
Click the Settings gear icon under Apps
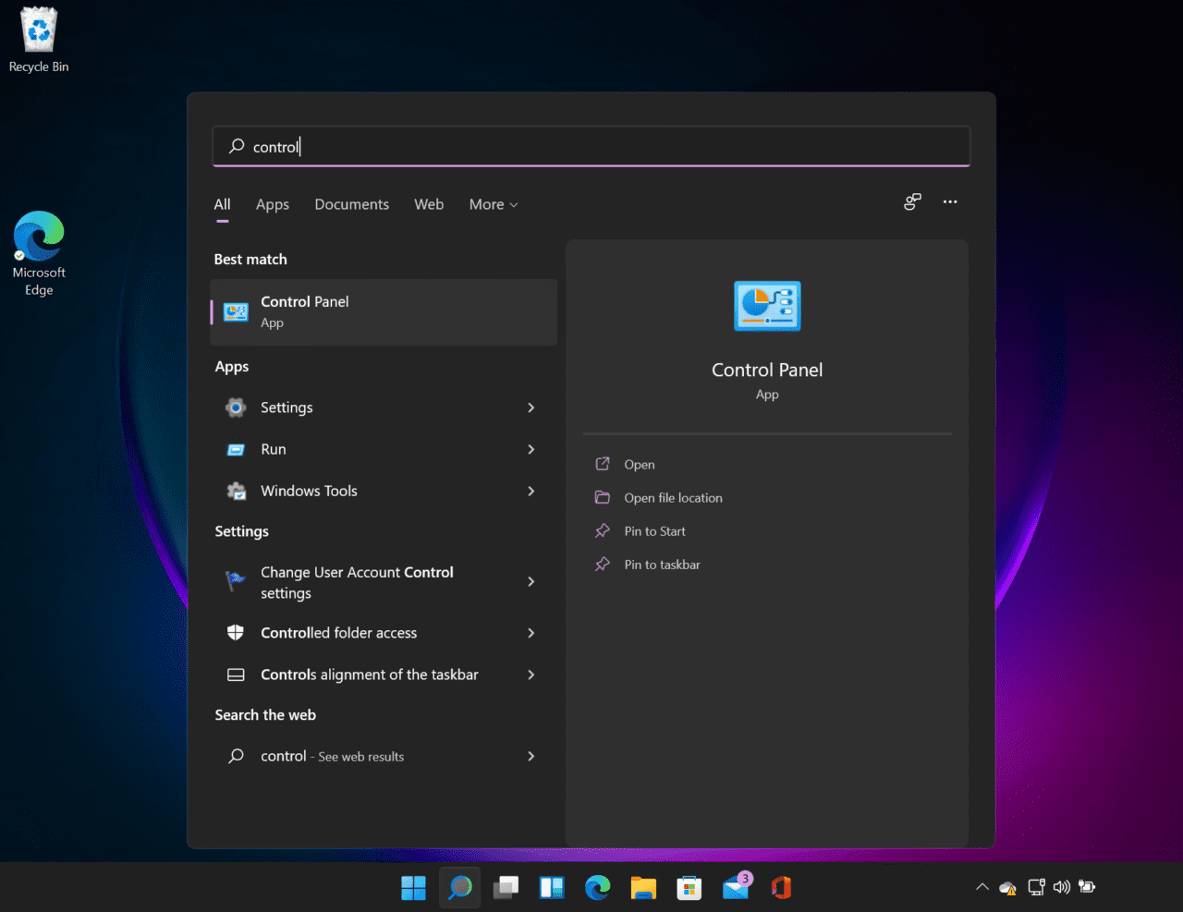[x=237, y=407]
